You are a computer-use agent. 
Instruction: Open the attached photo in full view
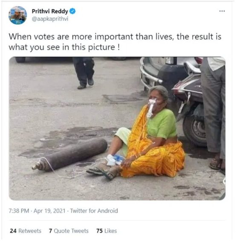[x=117, y=129]
